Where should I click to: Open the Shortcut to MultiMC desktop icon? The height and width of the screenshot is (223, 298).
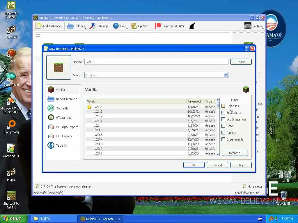click(11, 200)
